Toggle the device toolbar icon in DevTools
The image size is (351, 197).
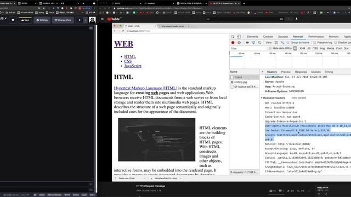coord(239,37)
